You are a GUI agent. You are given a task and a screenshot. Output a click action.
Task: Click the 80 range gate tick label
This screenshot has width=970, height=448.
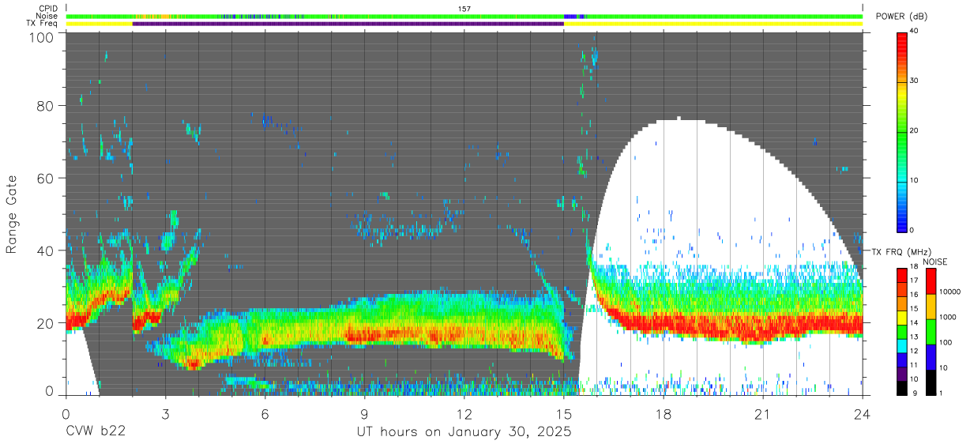(x=45, y=105)
